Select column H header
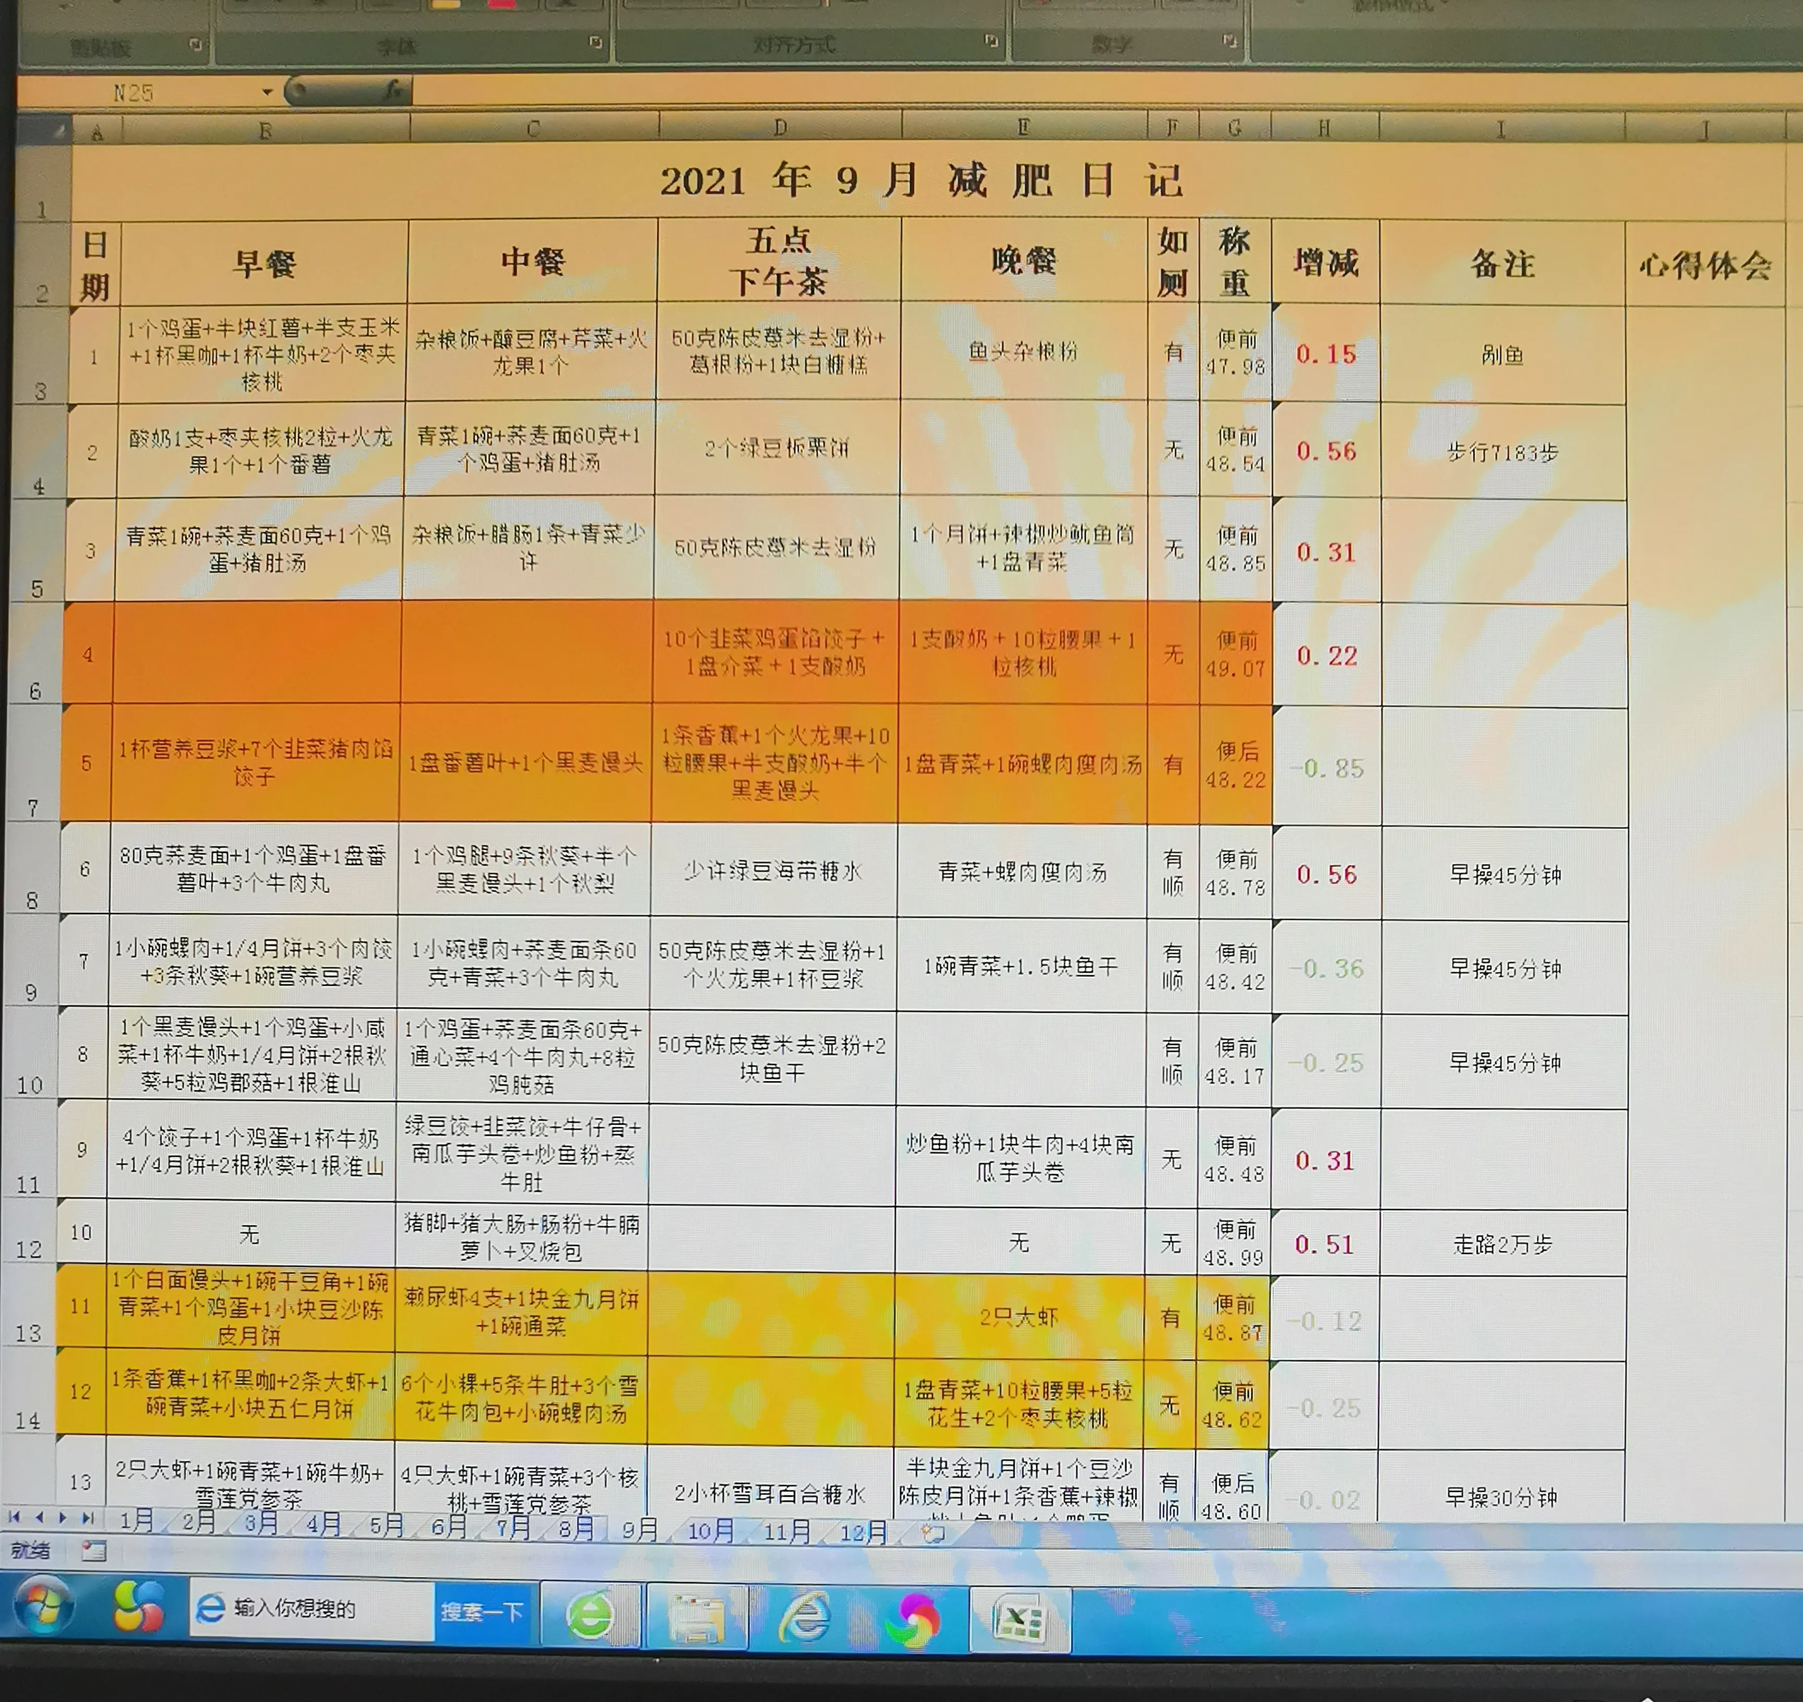1803x1702 pixels. (x=1324, y=128)
